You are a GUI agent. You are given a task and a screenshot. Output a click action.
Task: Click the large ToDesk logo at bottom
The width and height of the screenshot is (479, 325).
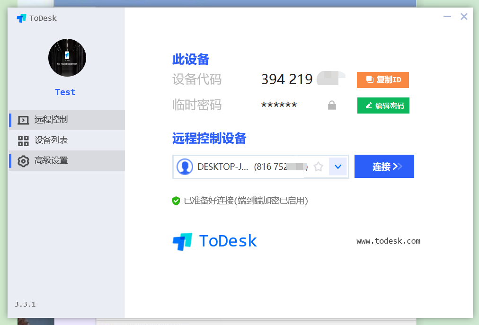coord(215,241)
